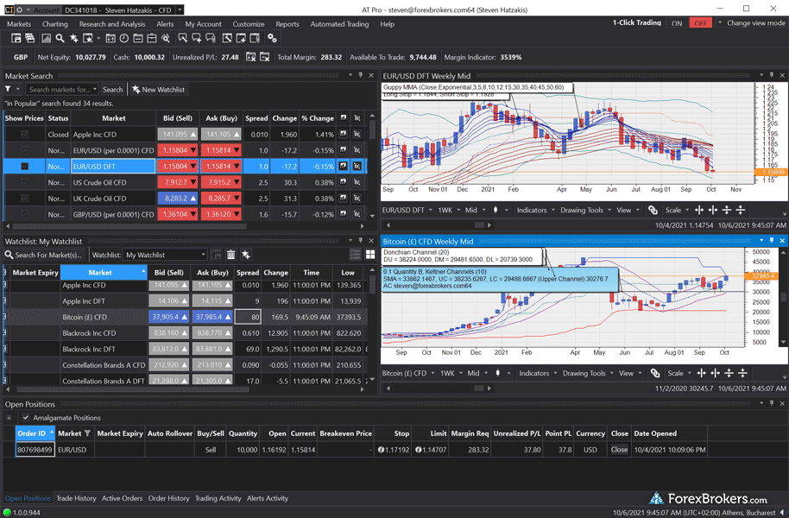Click the Market column filter funnel in Open Positions
This screenshot has height=518, width=789.
[x=87, y=433]
